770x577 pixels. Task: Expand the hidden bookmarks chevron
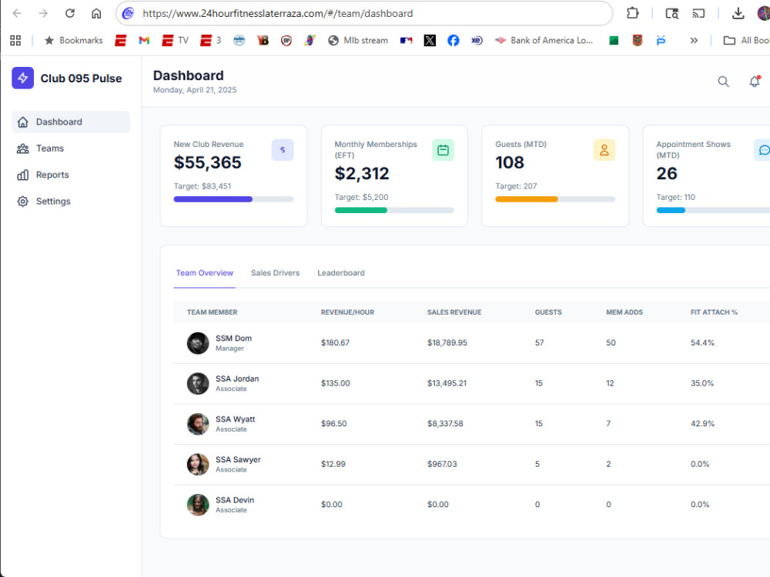[x=694, y=40]
